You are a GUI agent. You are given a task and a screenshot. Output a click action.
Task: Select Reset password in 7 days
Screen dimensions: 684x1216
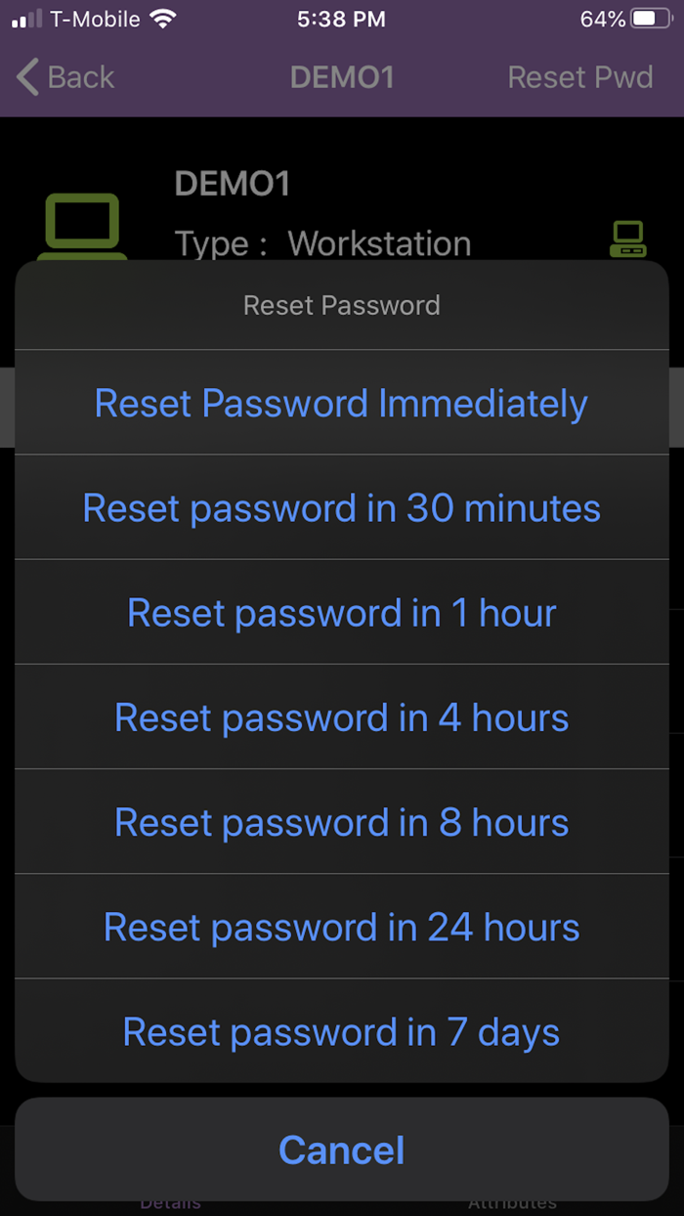pos(341,1031)
